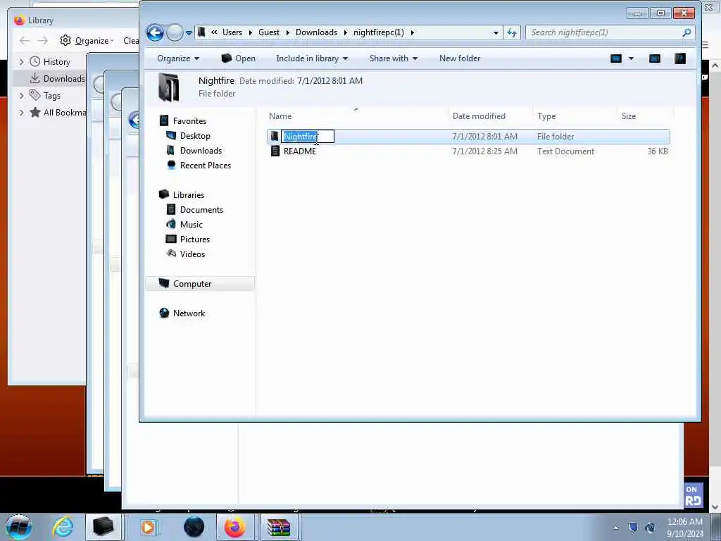Image resolution: width=721 pixels, height=541 pixels.
Task: Open Downloads in Favorites pane
Action: 201,151
